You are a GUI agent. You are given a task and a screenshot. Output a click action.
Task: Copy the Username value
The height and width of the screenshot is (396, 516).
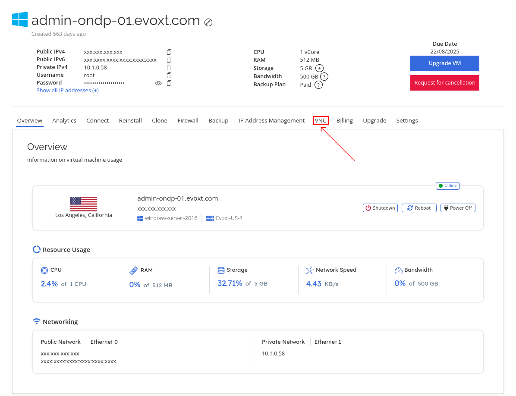[x=169, y=75]
